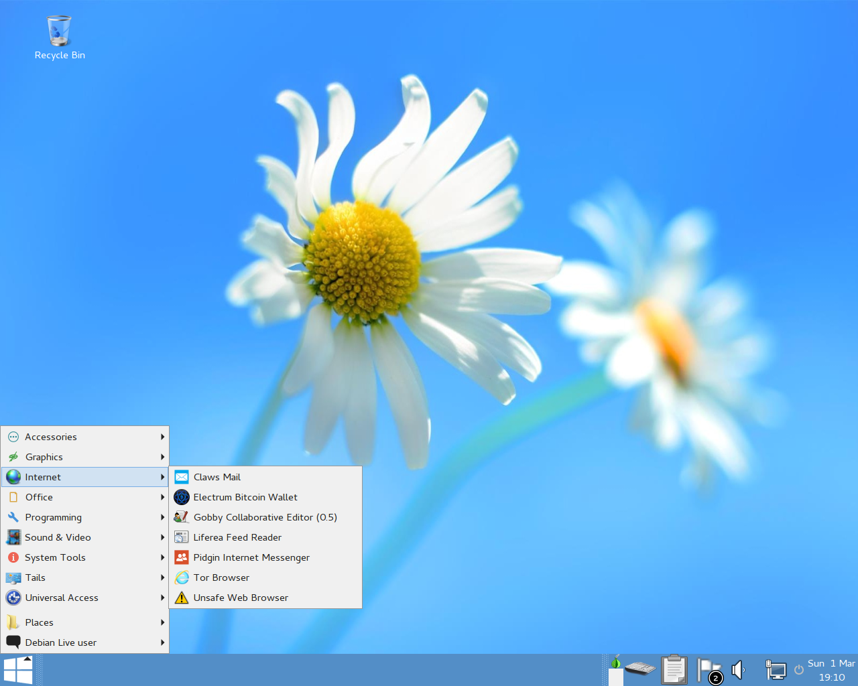Image resolution: width=858 pixels, height=686 pixels.
Task: Open the Electrum Bitcoin Wallet entry
Action: coord(265,497)
